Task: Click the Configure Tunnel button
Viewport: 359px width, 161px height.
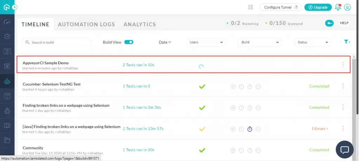Action: 280,7
